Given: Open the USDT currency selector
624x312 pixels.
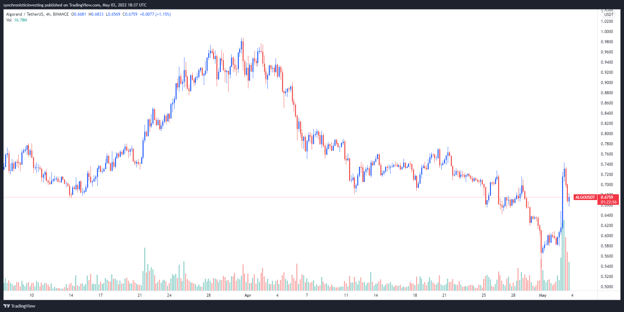Looking at the screenshot, I should tap(609, 15).
